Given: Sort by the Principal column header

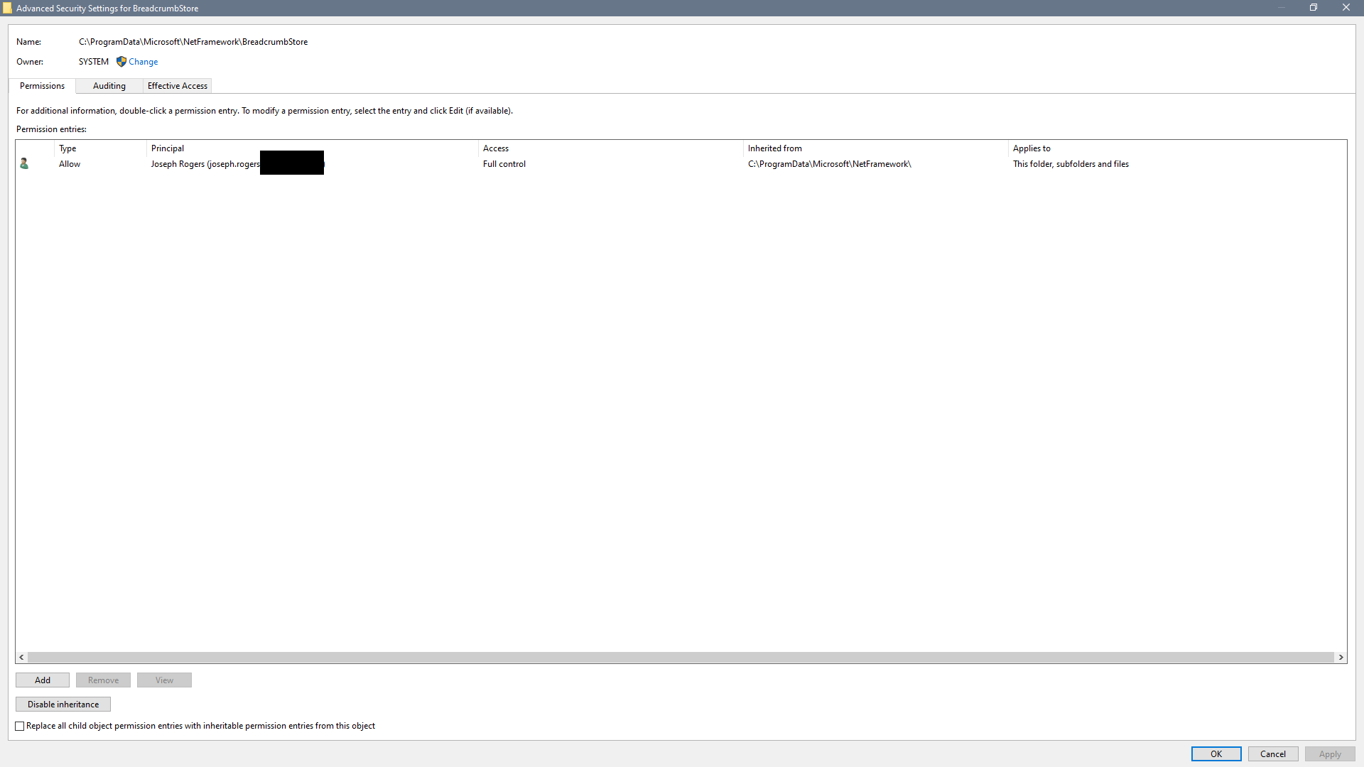Looking at the screenshot, I should (168, 148).
